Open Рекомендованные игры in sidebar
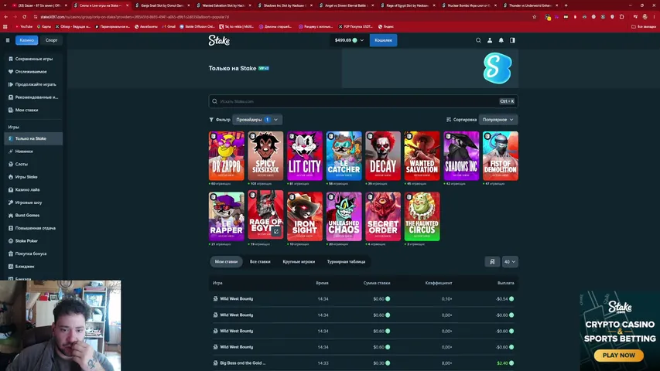 33,97
